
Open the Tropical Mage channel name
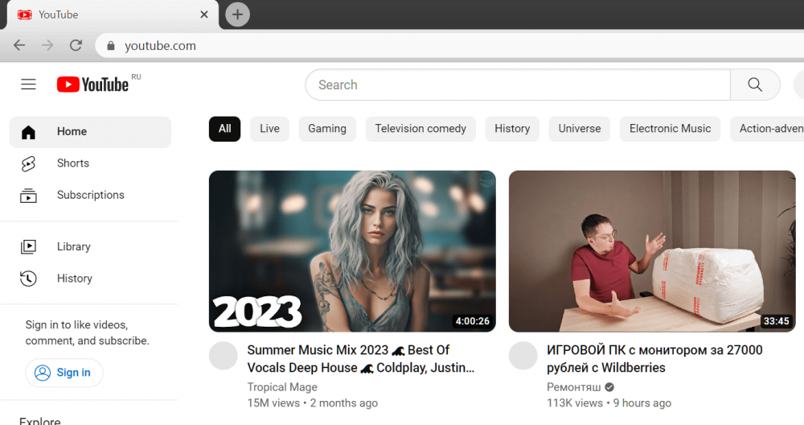click(x=282, y=387)
